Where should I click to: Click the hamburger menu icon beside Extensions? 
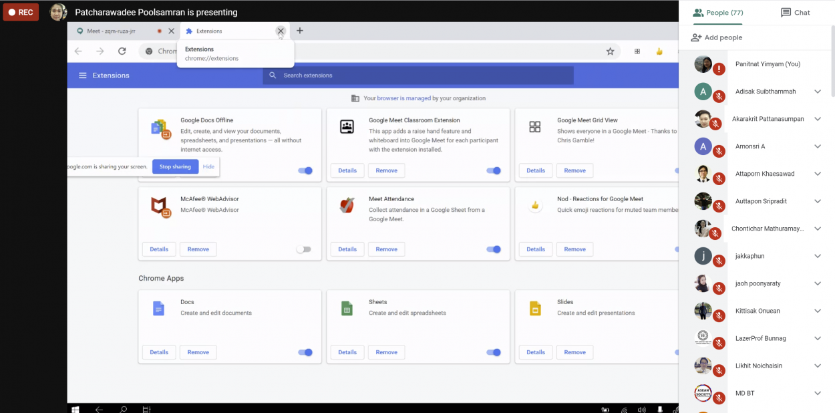click(83, 76)
